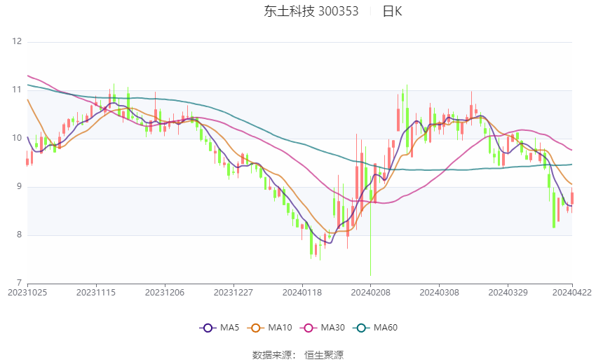Toggle the MA60 legend series
Screen dimensions: 596x362
[375, 328]
